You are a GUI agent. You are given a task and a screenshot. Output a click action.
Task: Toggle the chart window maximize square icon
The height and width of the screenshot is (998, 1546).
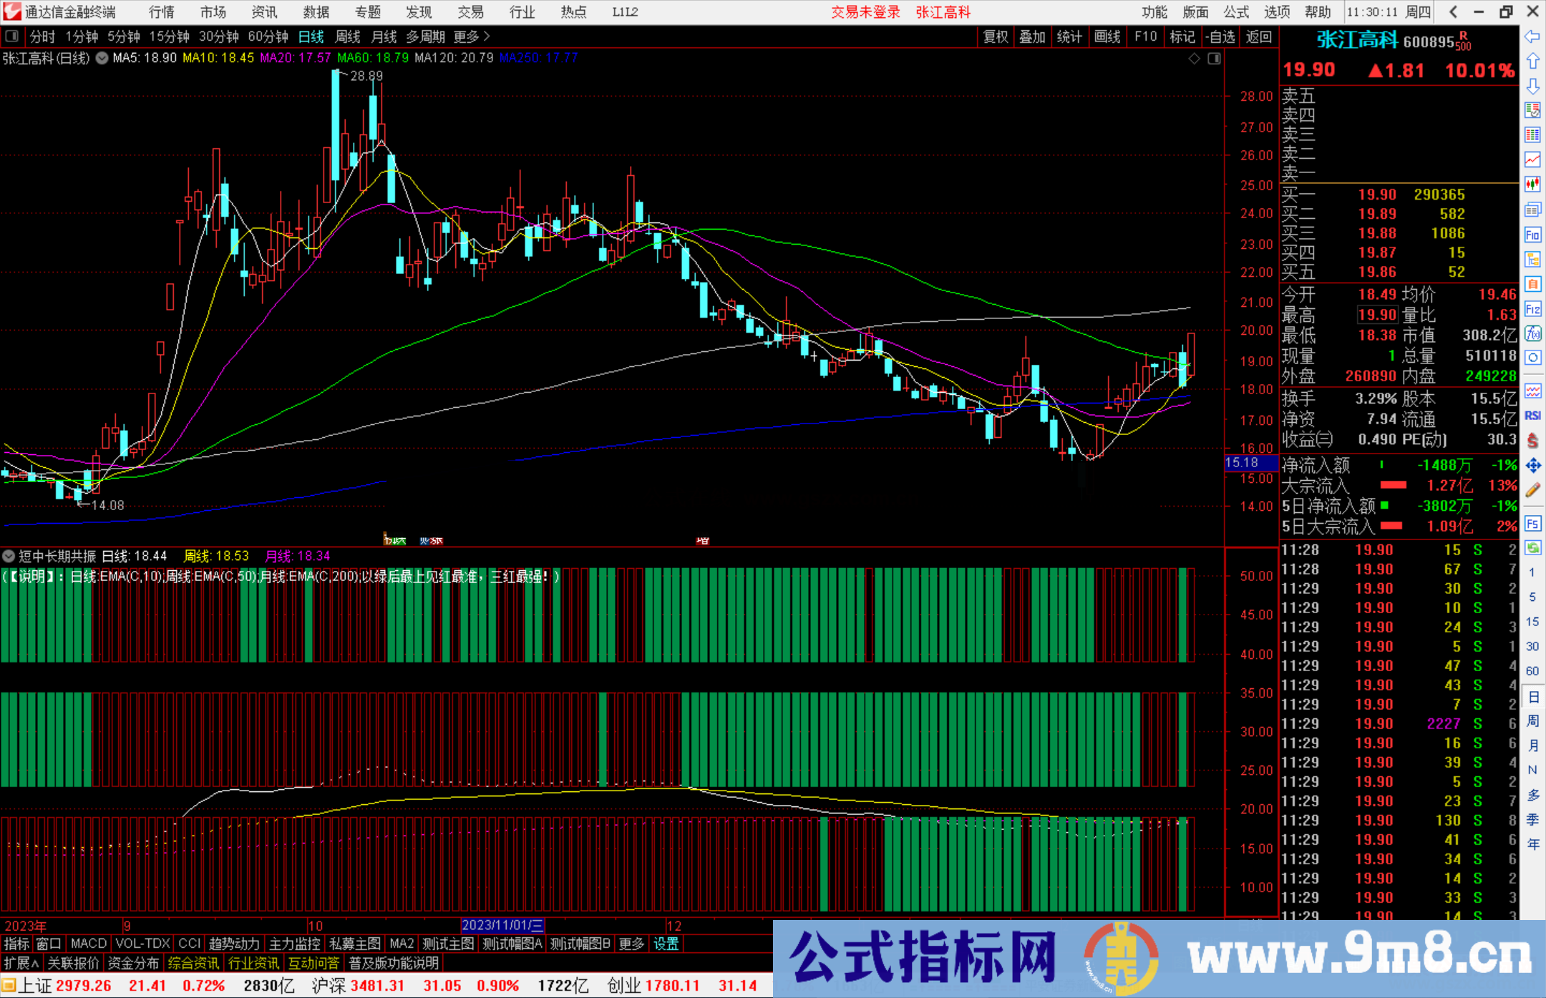coord(1214,59)
